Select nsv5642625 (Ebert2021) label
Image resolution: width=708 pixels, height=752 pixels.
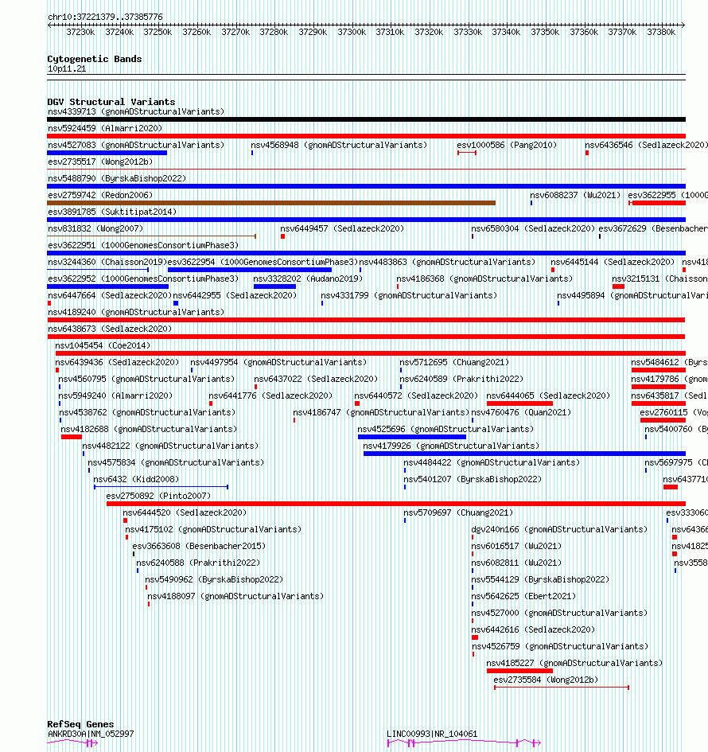[x=523, y=596]
